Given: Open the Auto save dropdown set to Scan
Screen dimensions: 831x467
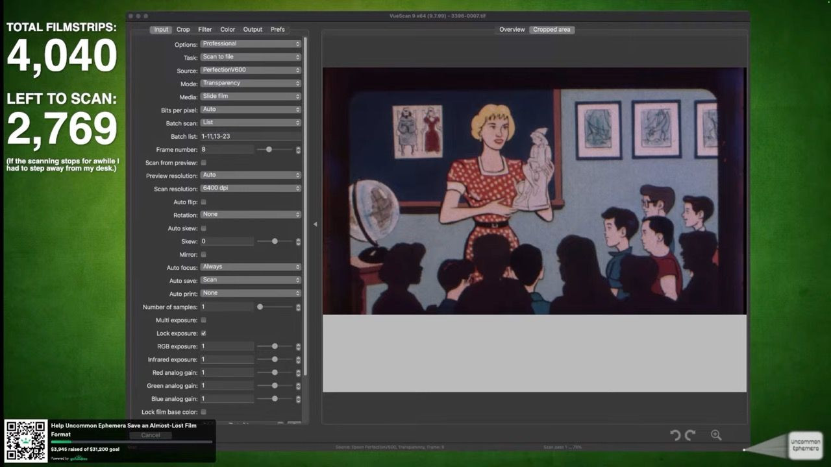Looking at the screenshot, I should pyautogui.click(x=251, y=280).
